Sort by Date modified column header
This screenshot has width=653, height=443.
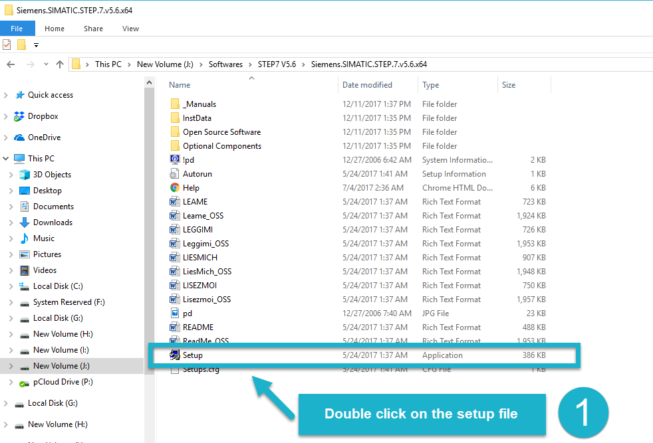(x=367, y=85)
